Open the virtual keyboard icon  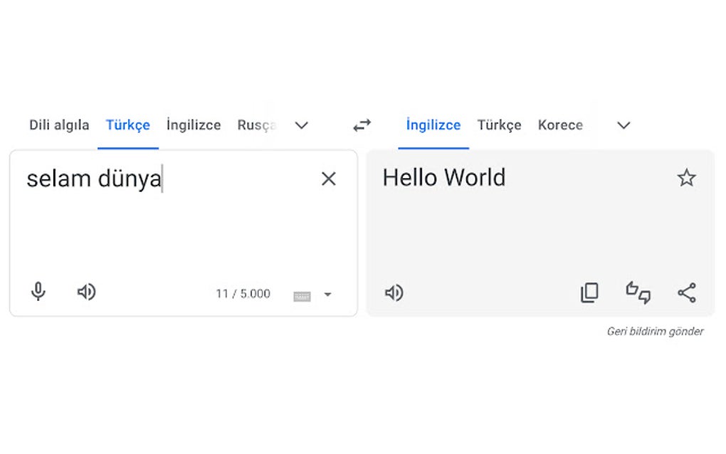coord(302,295)
